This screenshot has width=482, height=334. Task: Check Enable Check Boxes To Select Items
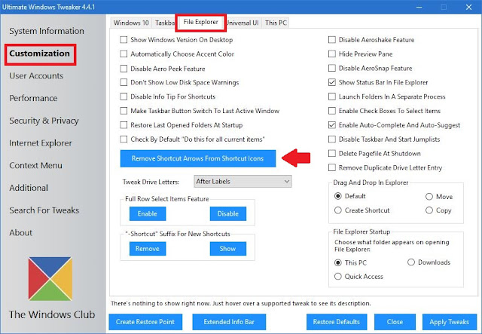tap(332, 111)
